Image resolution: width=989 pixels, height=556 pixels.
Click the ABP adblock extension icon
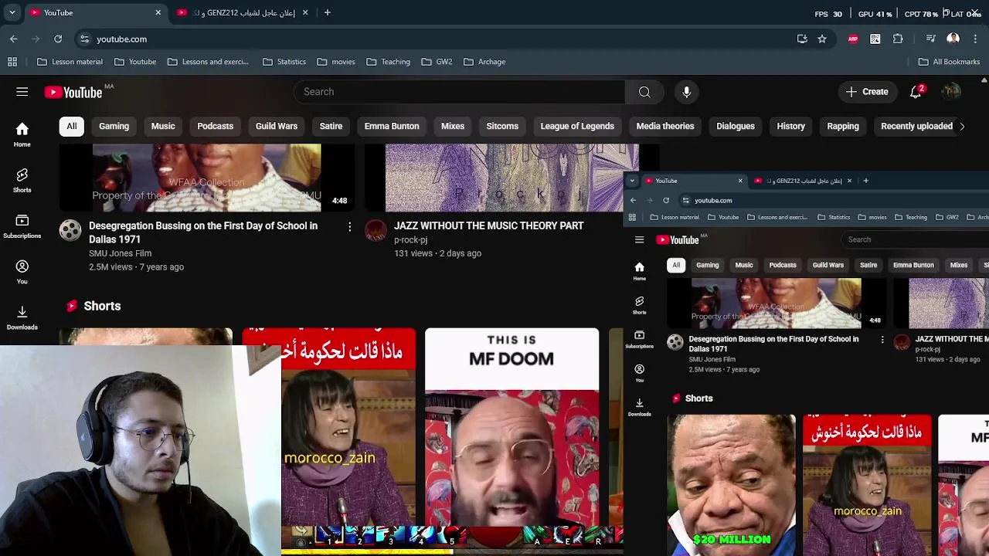853,39
